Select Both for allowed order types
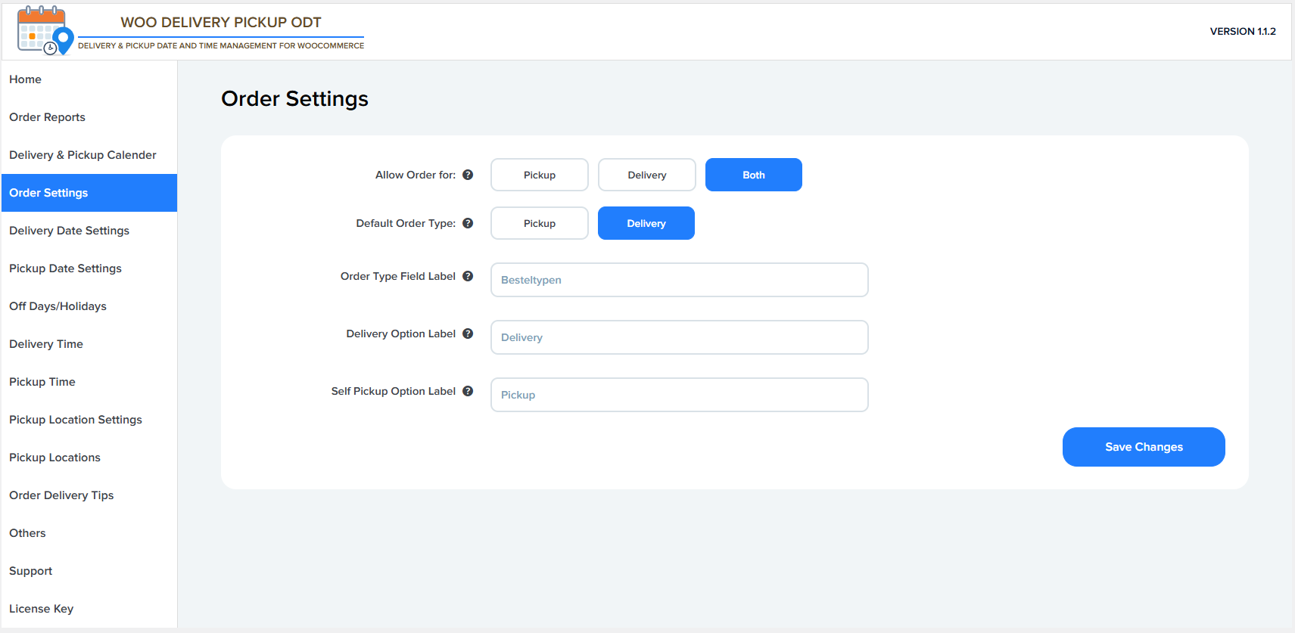Image resolution: width=1295 pixels, height=633 pixels. 753,175
